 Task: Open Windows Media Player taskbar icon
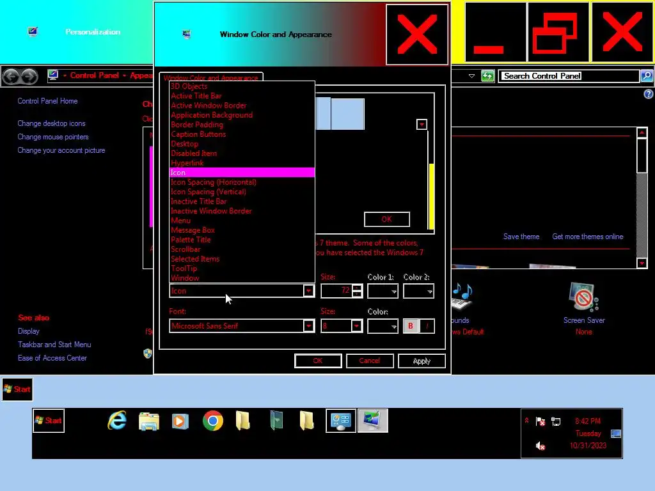(x=180, y=421)
